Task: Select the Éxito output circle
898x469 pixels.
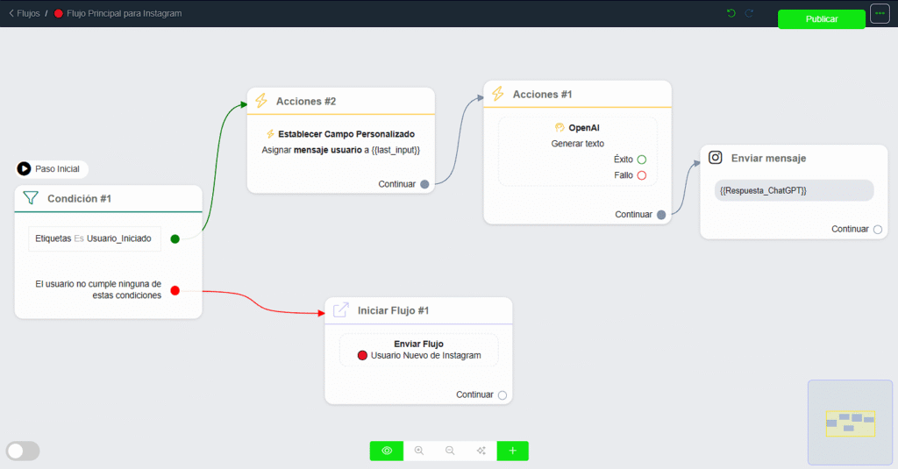Action: pyautogui.click(x=641, y=160)
